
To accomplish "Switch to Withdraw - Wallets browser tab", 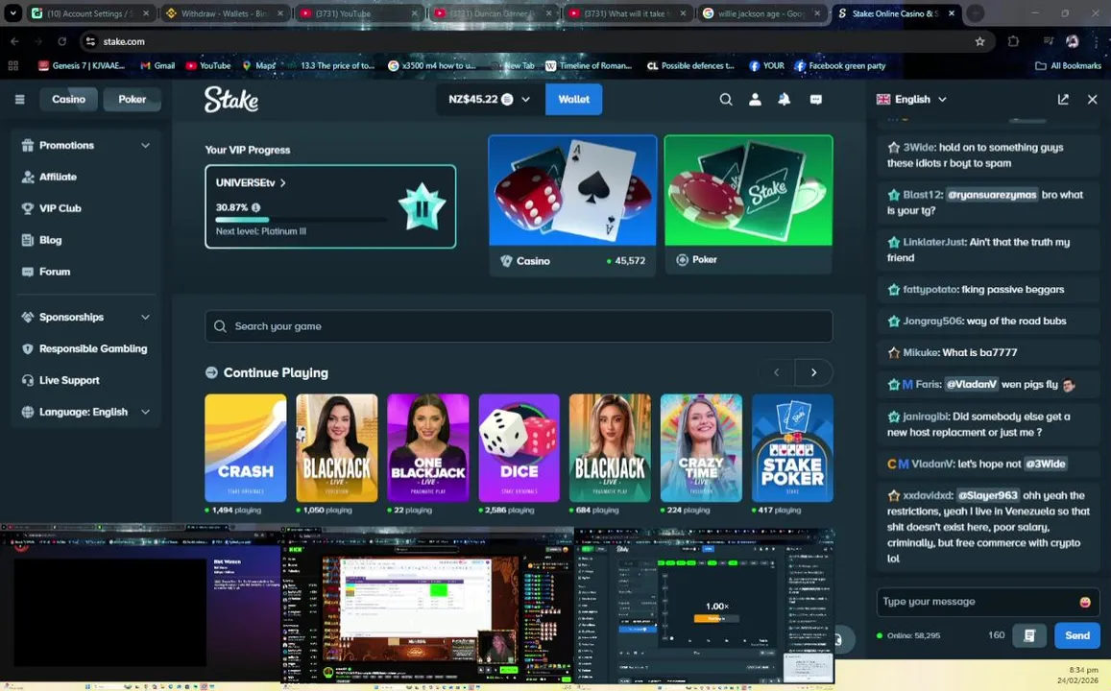I will pyautogui.click(x=227, y=13).
